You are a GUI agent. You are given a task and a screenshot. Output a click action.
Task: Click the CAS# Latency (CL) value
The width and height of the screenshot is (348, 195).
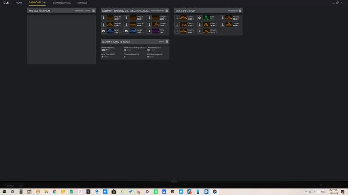[x=149, y=50]
